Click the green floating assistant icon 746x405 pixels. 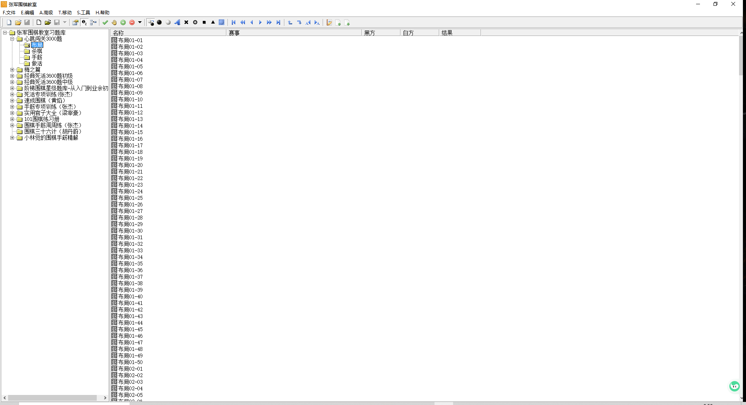(x=734, y=386)
